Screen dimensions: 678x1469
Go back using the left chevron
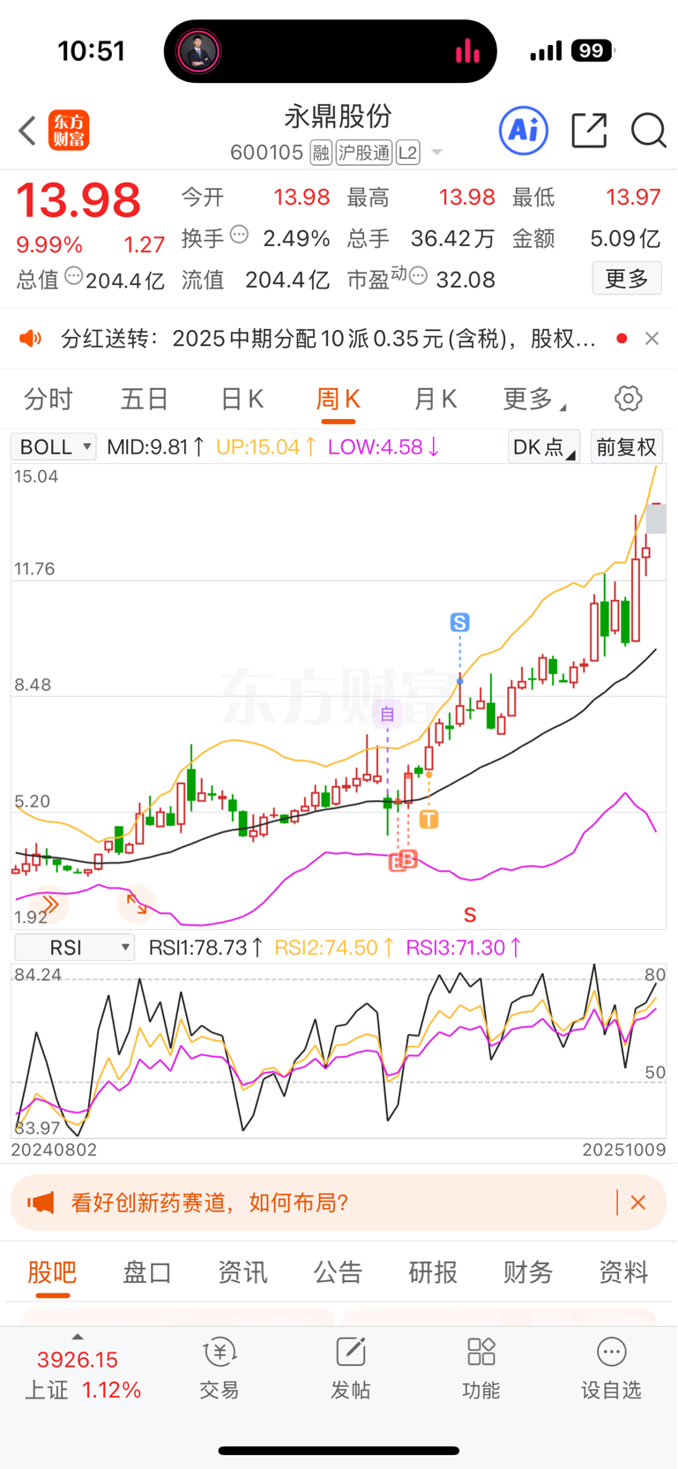27,131
